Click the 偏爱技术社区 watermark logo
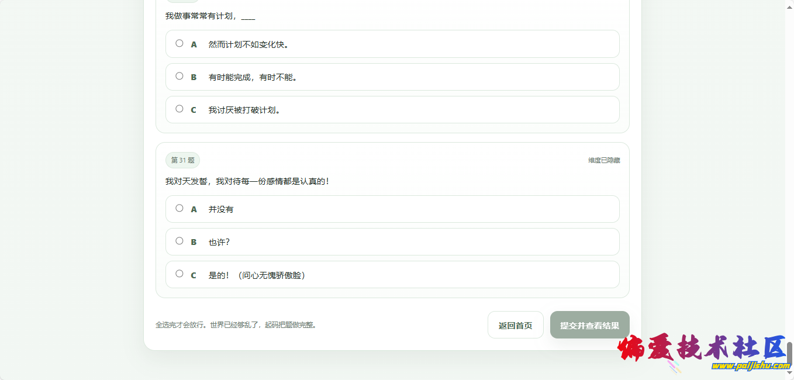 [x=702, y=348]
